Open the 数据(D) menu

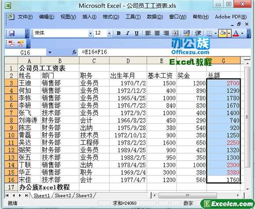coord(155,17)
